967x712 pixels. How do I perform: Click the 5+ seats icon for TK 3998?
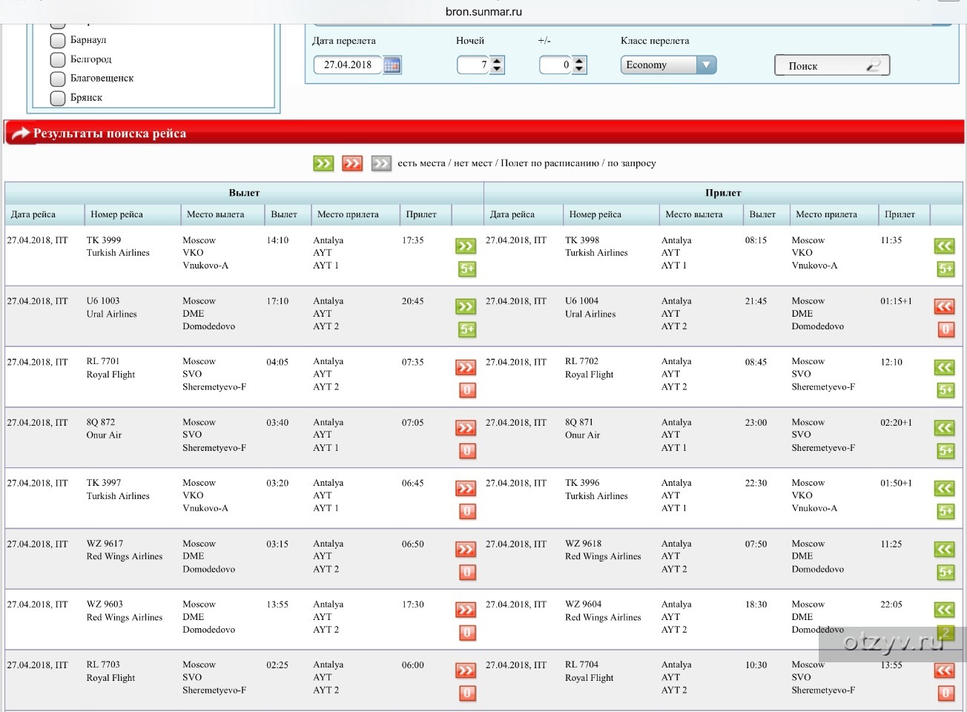[945, 269]
